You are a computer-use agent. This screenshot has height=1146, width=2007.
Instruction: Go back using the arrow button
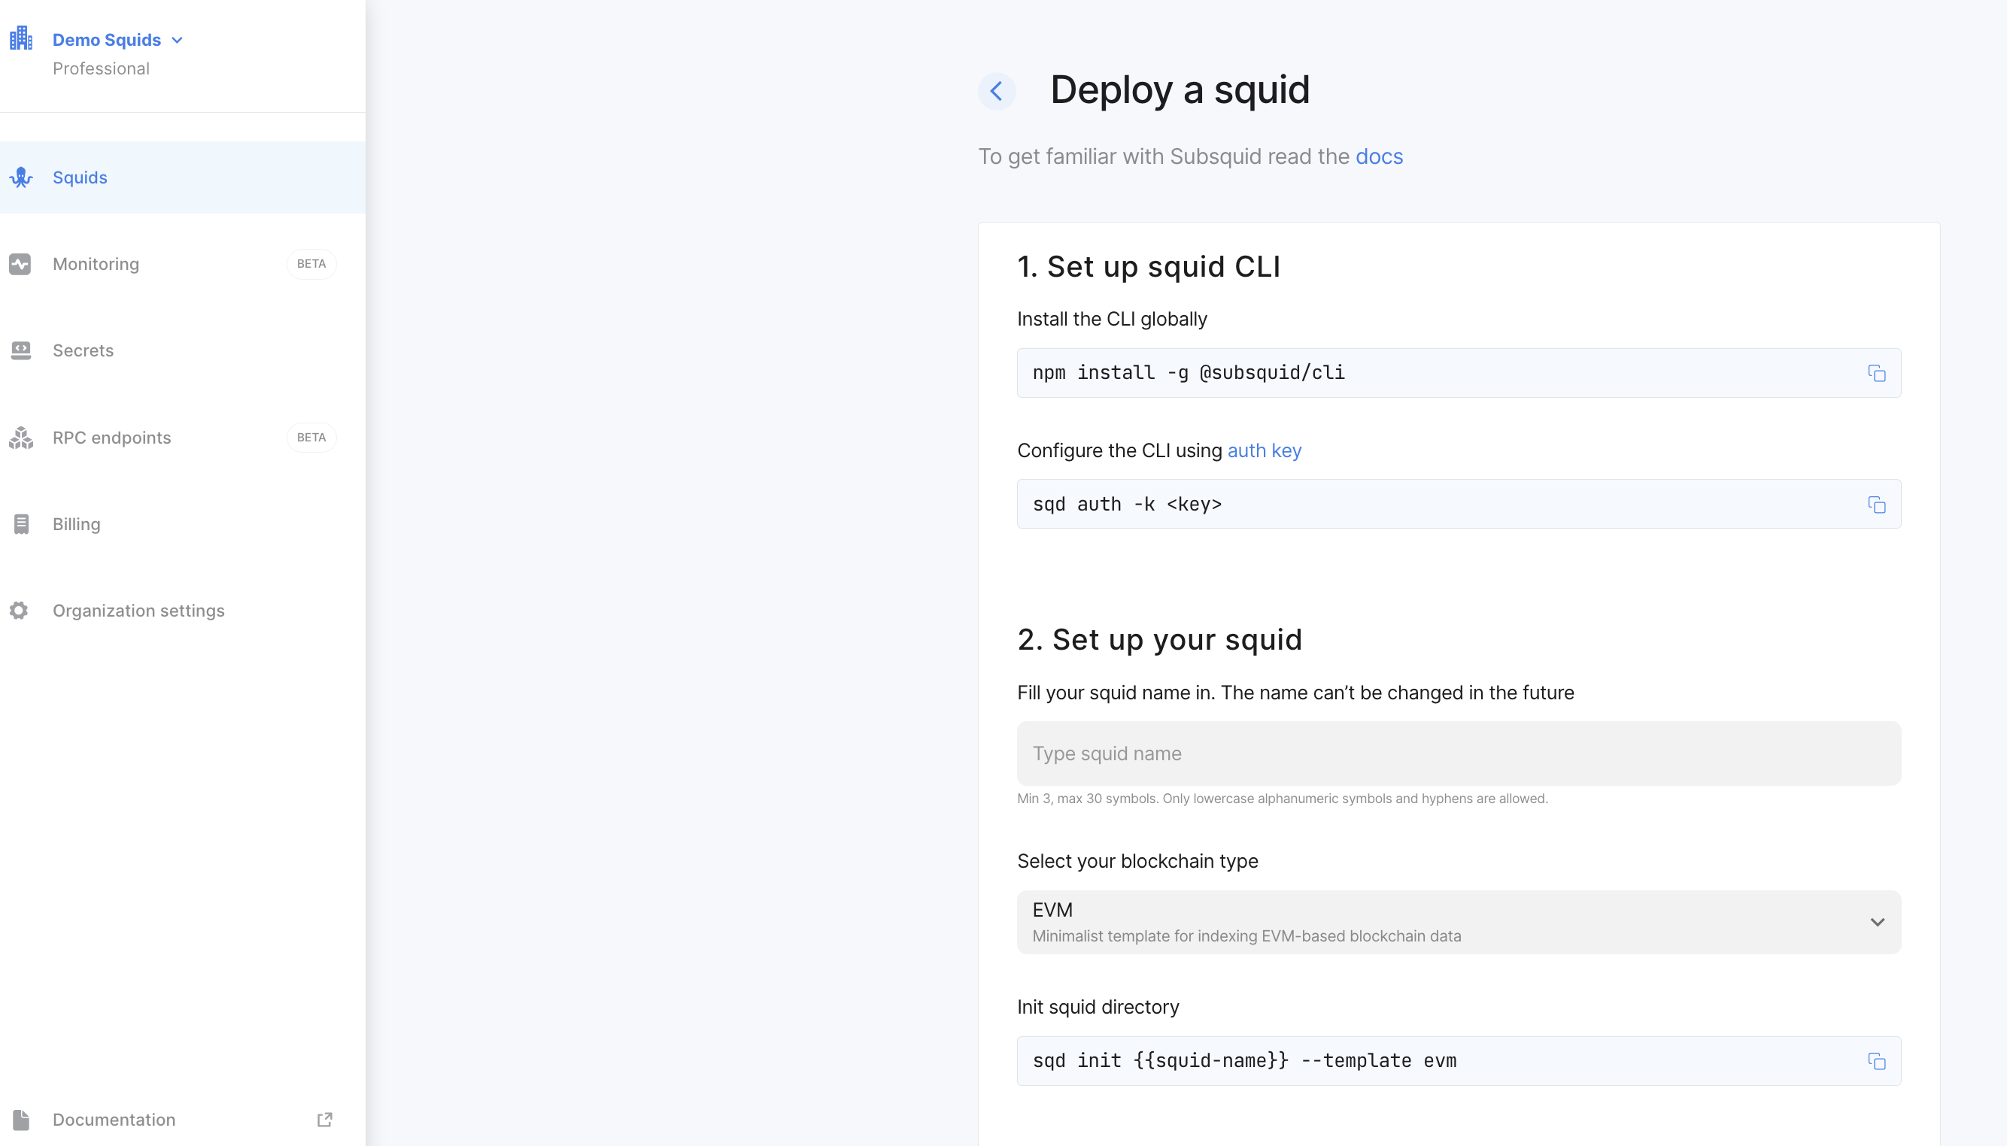996,90
